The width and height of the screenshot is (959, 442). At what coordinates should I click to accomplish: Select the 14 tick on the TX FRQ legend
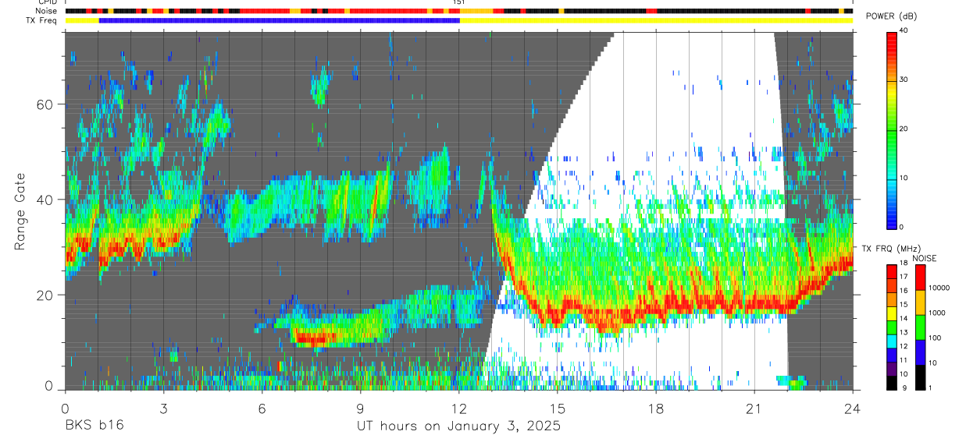coord(904,319)
